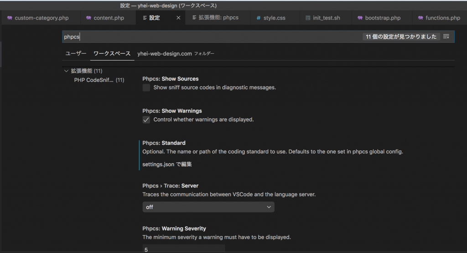This screenshot has width=467, height=253.
Task: Click the hash icon on style.css tab
Action: click(258, 18)
